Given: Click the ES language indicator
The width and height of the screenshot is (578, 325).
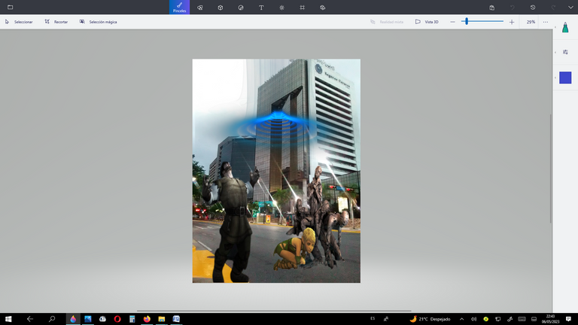Looking at the screenshot, I should [373, 318].
